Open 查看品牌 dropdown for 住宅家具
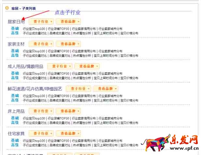202x155 pixels. (x=68, y=134)
